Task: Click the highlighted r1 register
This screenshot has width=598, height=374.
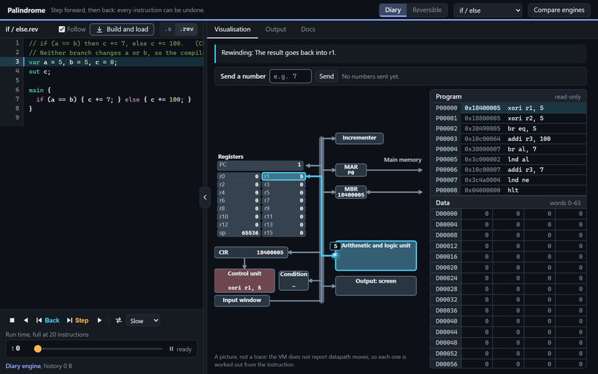Action: (283, 177)
